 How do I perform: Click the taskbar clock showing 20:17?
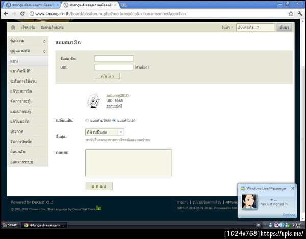[296, 225]
